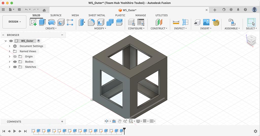Add a new document tab
The height and width of the screenshot is (136, 260).
tap(215, 10)
